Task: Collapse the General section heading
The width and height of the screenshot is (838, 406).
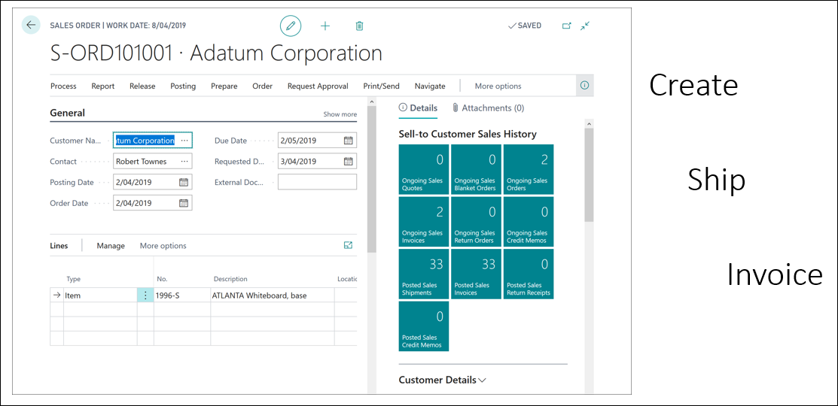Action: (x=67, y=113)
